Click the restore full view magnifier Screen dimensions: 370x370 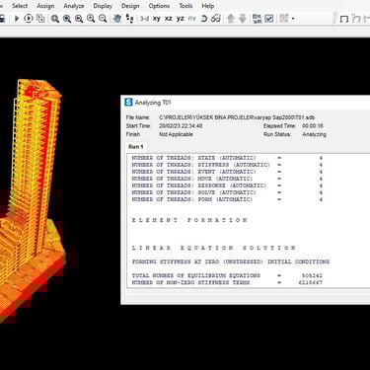[x=67, y=19]
